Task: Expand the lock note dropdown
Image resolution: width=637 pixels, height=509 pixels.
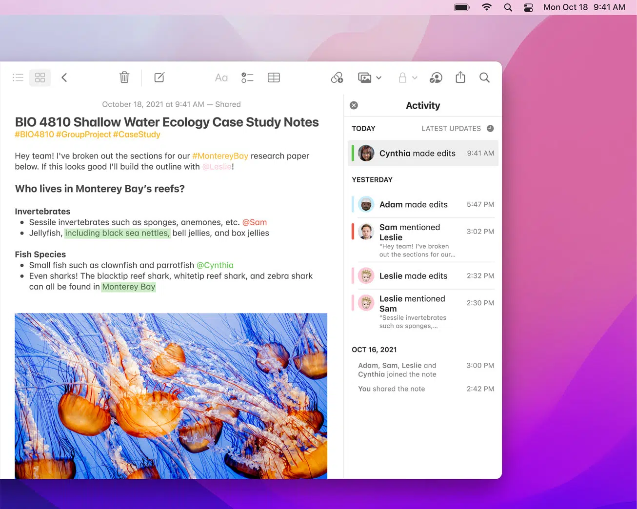Action: click(x=415, y=78)
